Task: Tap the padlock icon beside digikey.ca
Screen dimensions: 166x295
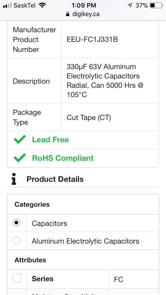Action: 68,14
